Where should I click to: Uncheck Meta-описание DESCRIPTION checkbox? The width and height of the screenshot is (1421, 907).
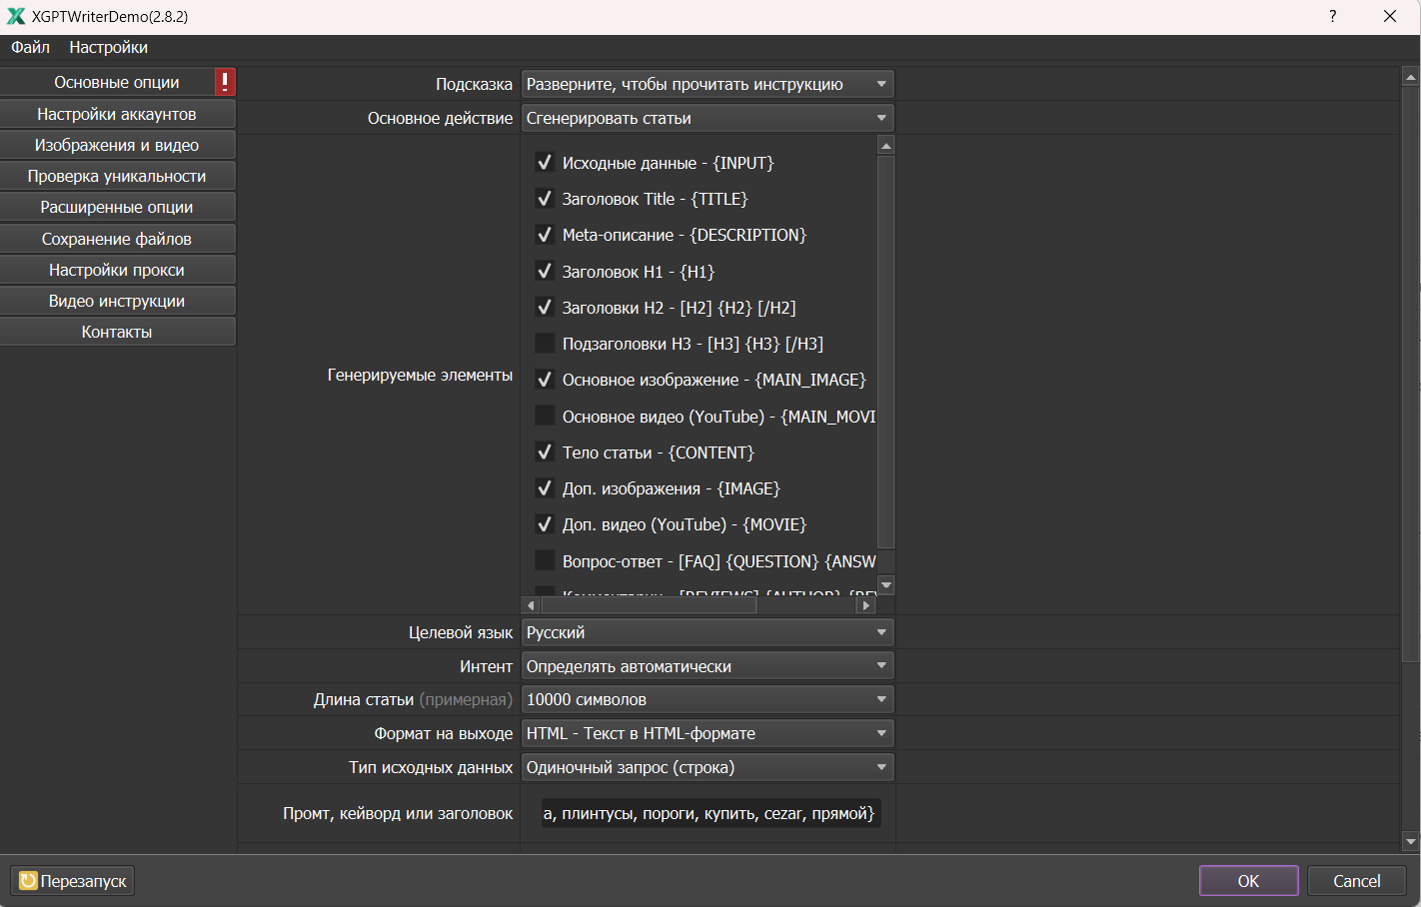point(545,235)
